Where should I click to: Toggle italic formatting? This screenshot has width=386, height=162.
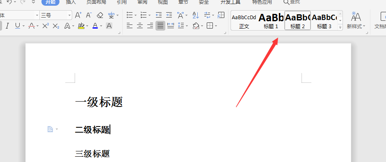7,26
